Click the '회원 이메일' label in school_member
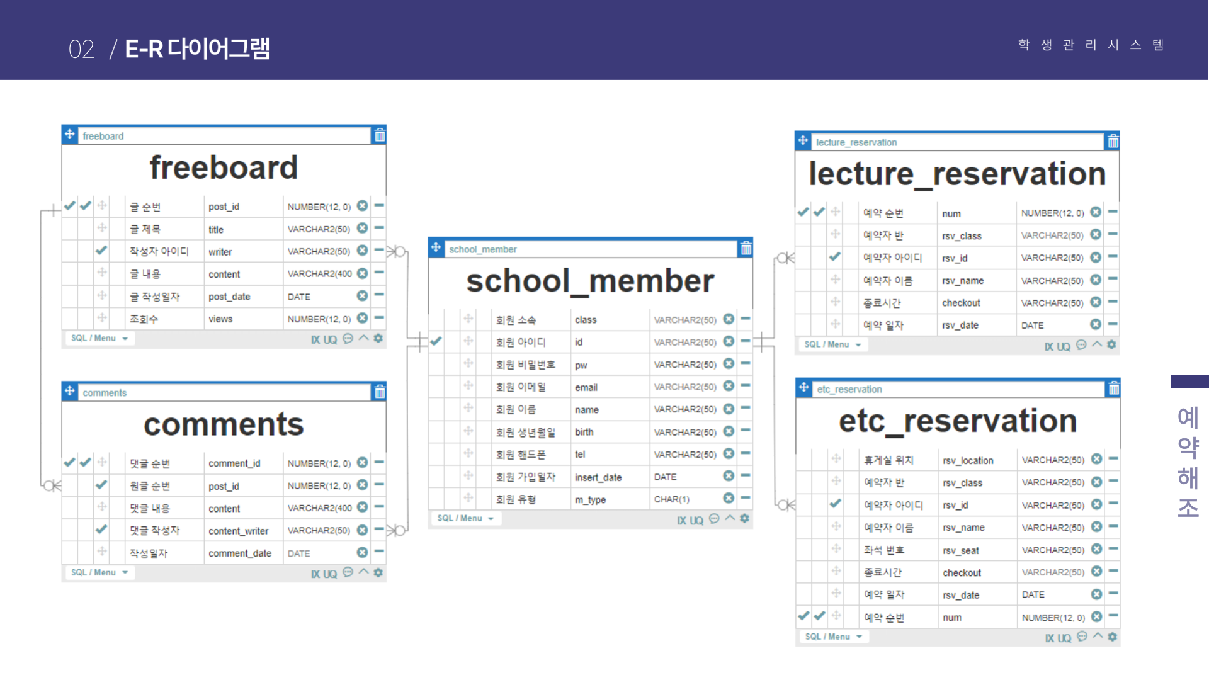The height and width of the screenshot is (680, 1209). pos(521,387)
